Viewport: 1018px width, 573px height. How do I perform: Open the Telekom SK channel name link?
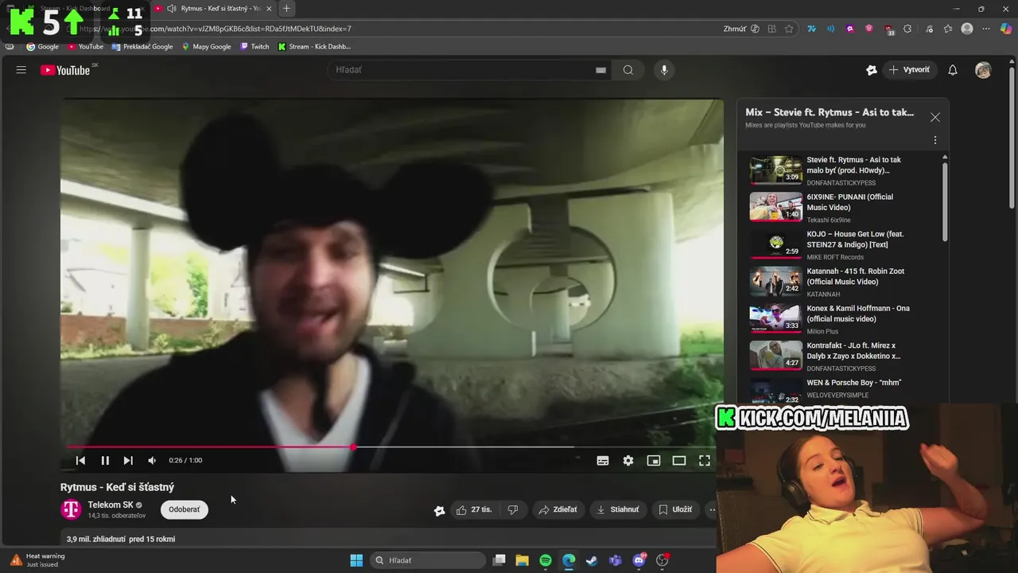coord(111,505)
